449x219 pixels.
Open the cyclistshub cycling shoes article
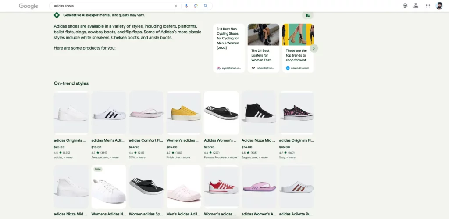(x=229, y=48)
